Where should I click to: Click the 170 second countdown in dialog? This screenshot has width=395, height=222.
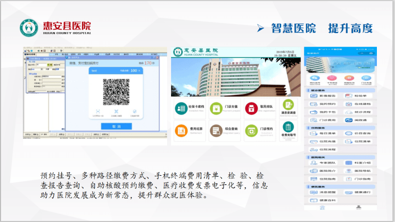click(x=148, y=63)
